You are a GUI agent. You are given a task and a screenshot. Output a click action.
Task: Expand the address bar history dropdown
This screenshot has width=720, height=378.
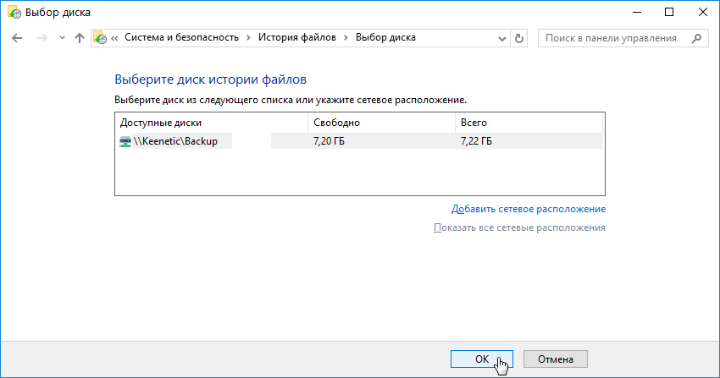click(x=503, y=38)
